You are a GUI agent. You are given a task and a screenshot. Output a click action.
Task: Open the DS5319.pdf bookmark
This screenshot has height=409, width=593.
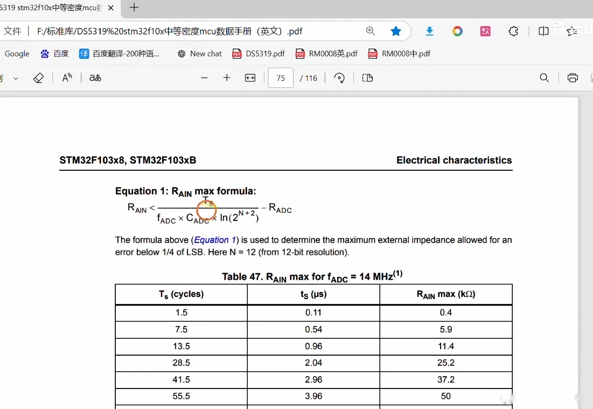pos(259,54)
